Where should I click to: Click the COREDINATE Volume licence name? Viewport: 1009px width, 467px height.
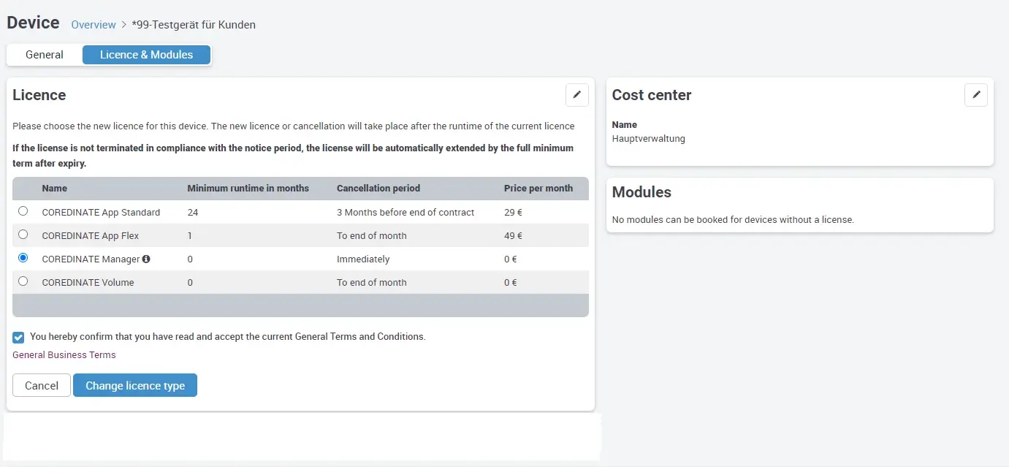(88, 283)
